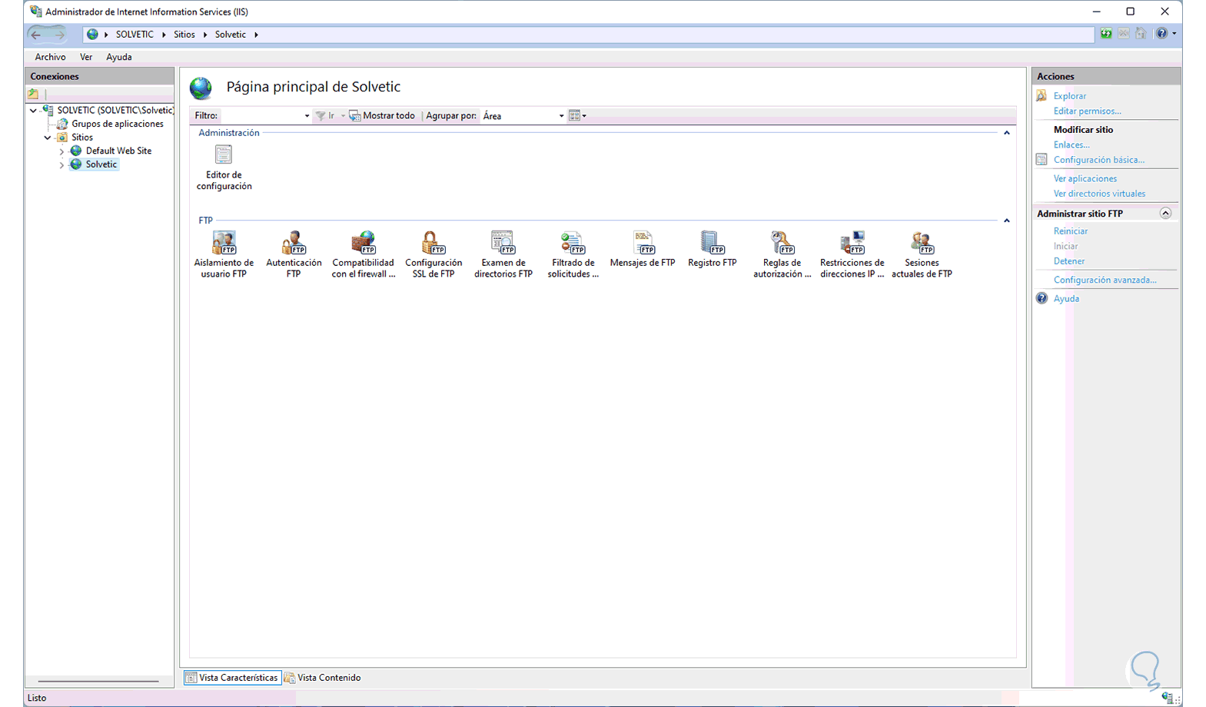Viewport: 1206px width, 707px height.
Task: Click the Explorar icon in Acciones
Action: [1042, 96]
